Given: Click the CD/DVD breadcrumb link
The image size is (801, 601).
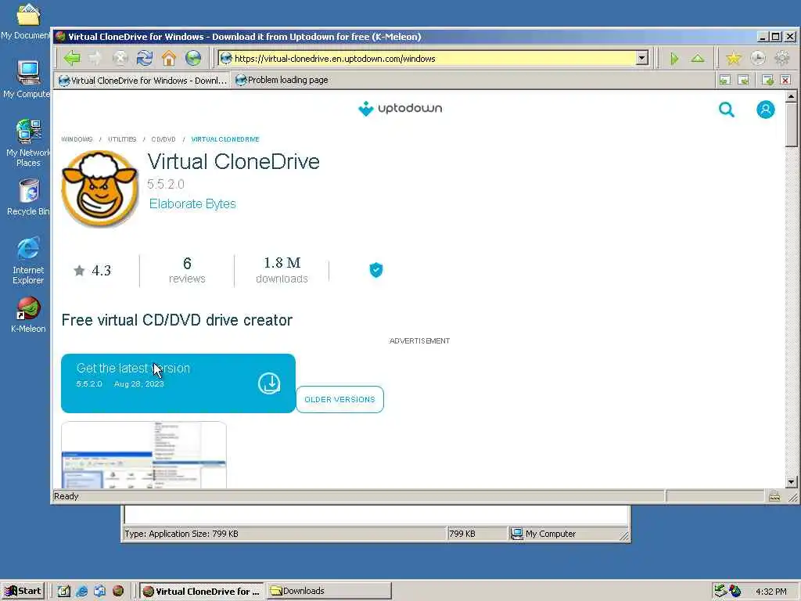Looking at the screenshot, I should click(163, 139).
